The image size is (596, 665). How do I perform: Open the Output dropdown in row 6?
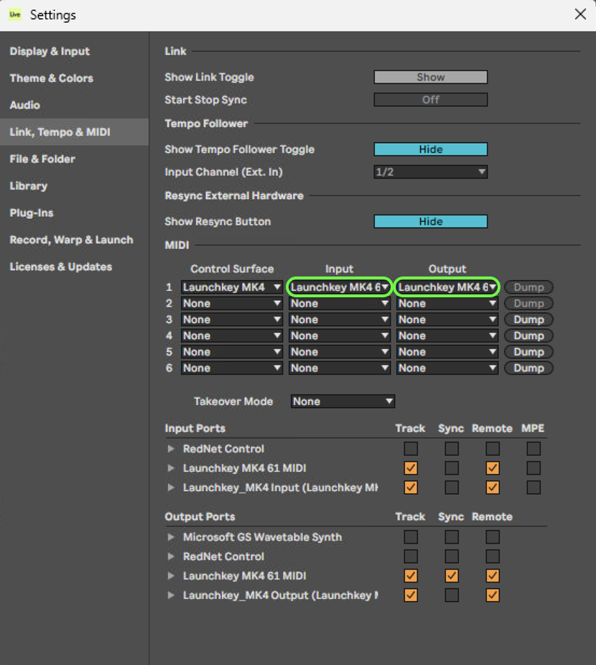447,368
